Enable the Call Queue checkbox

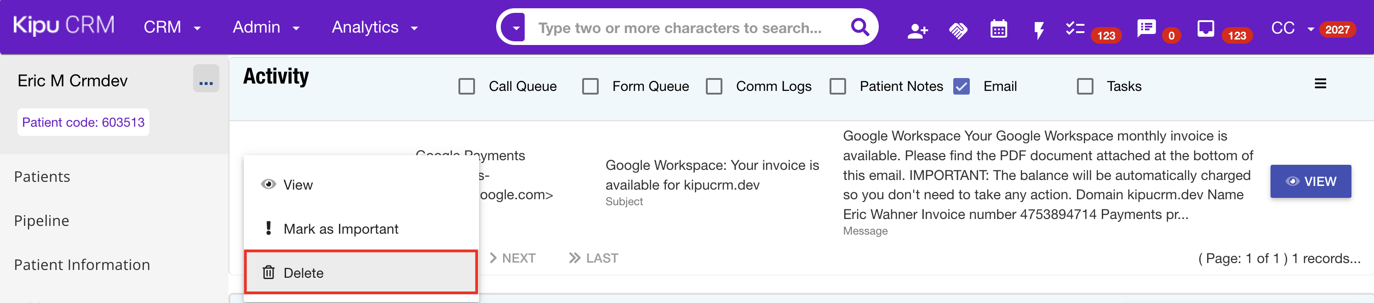[467, 86]
